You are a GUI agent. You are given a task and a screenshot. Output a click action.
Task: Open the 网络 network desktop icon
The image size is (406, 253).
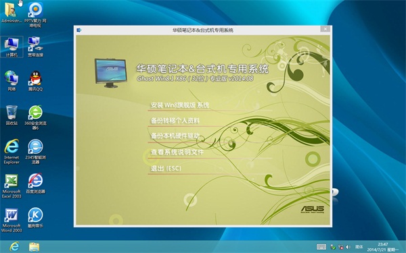point(12,81)
